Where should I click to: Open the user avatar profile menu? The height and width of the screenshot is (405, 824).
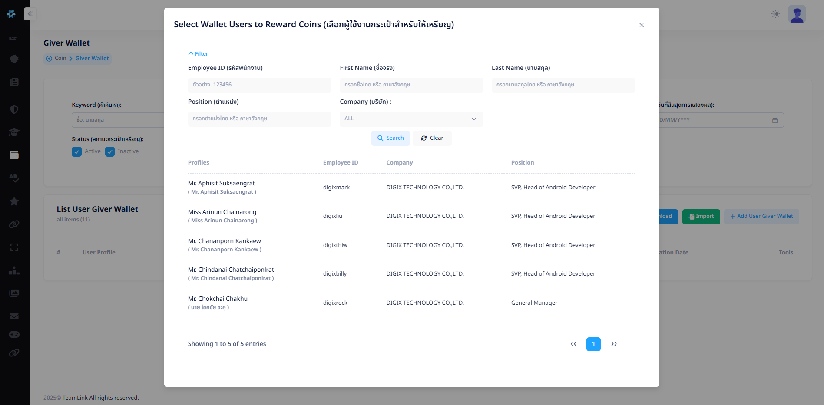pyautogui.click(x=797, y=14)
